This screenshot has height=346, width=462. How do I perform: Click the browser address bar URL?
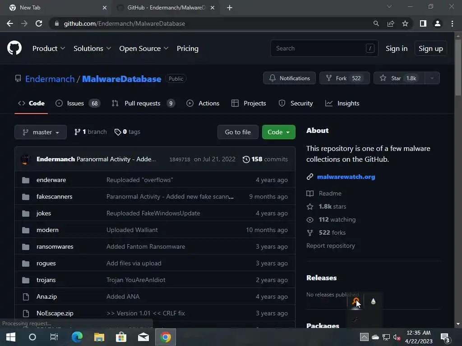tap(125, 23)
